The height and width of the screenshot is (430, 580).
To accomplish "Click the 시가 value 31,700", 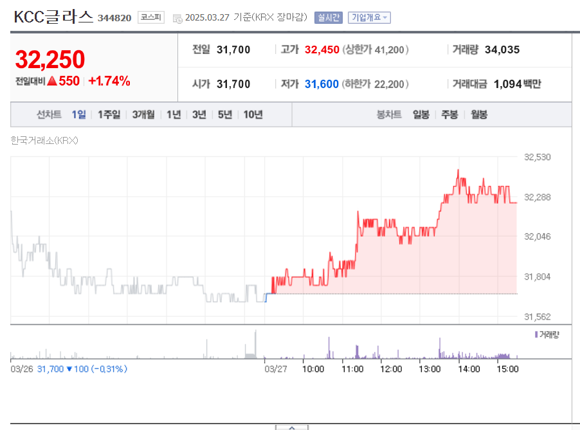I will (x=233, y=84).
